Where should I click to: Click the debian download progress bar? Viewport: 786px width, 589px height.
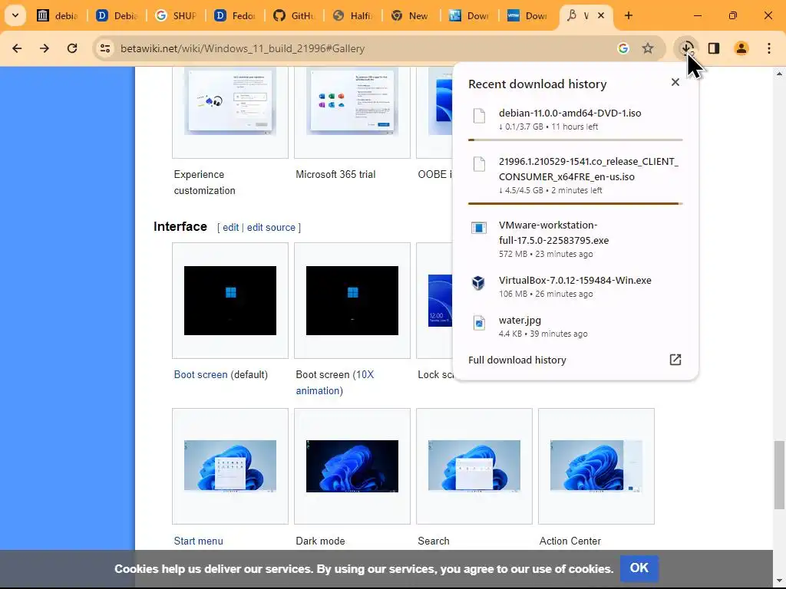575,140
